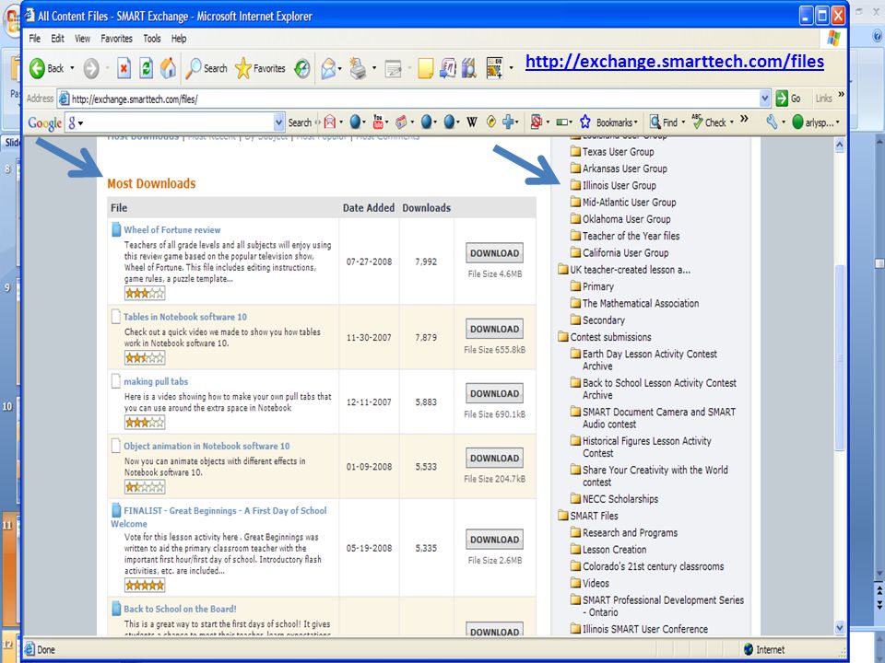This screenshot has width=885, height=663.
Task: Open the Search toolbar button
Action: coord(207,68)
